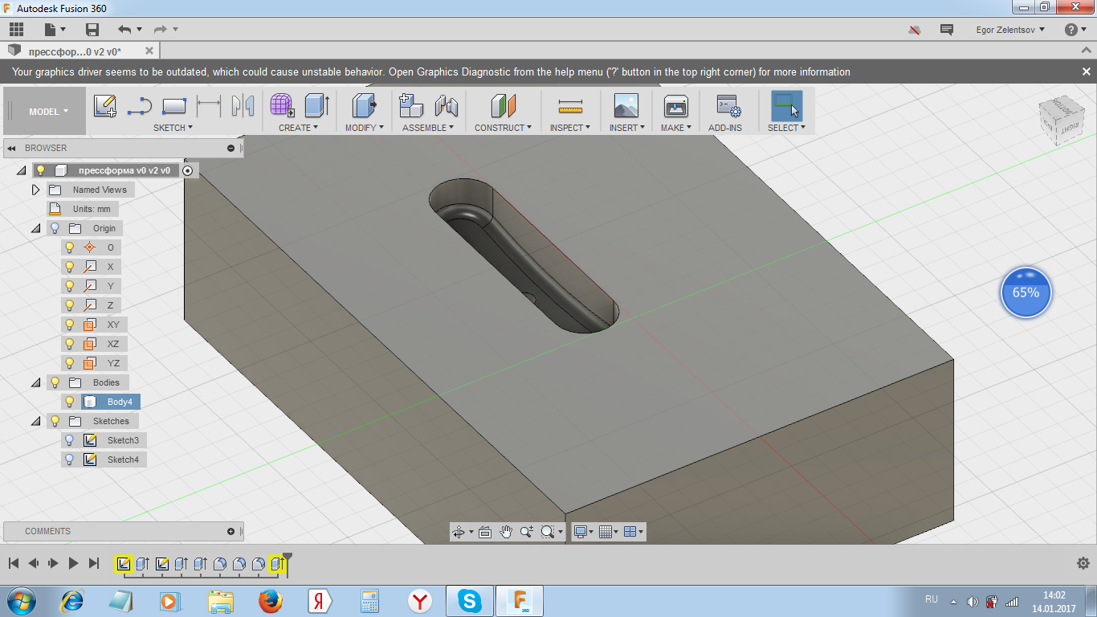Select the Joint tool in Assemble
Image resolution: width=1097 pixels, height=617 pixels.
coord(446,105)
